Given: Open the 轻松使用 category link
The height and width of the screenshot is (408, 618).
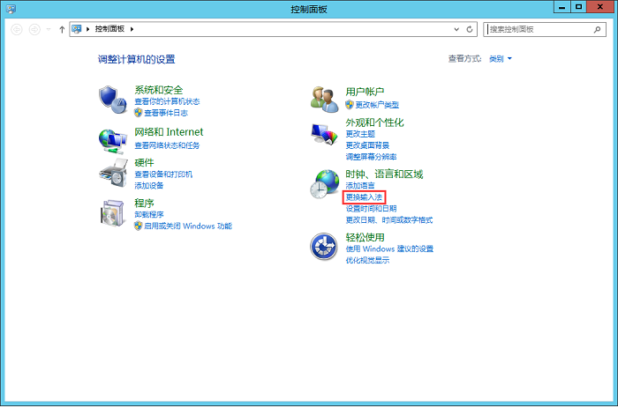Looking at the screenshot, I should 365,238.
